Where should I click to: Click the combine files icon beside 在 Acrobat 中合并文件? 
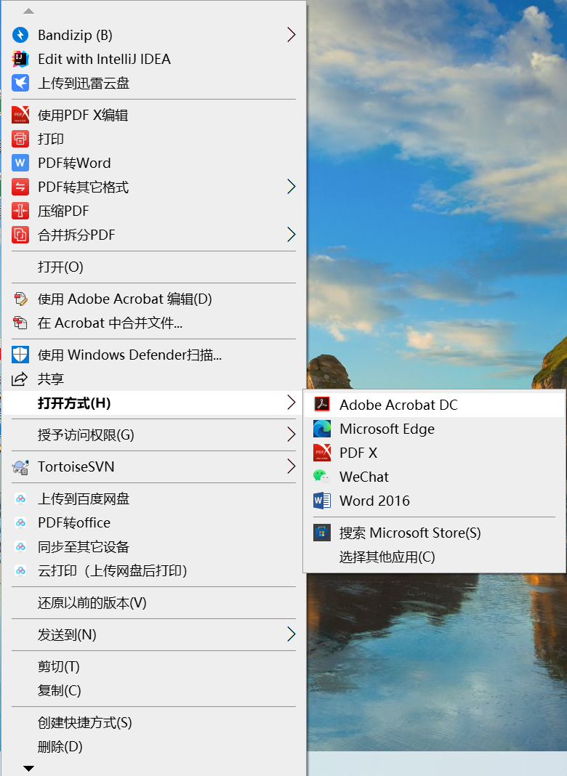20,323
